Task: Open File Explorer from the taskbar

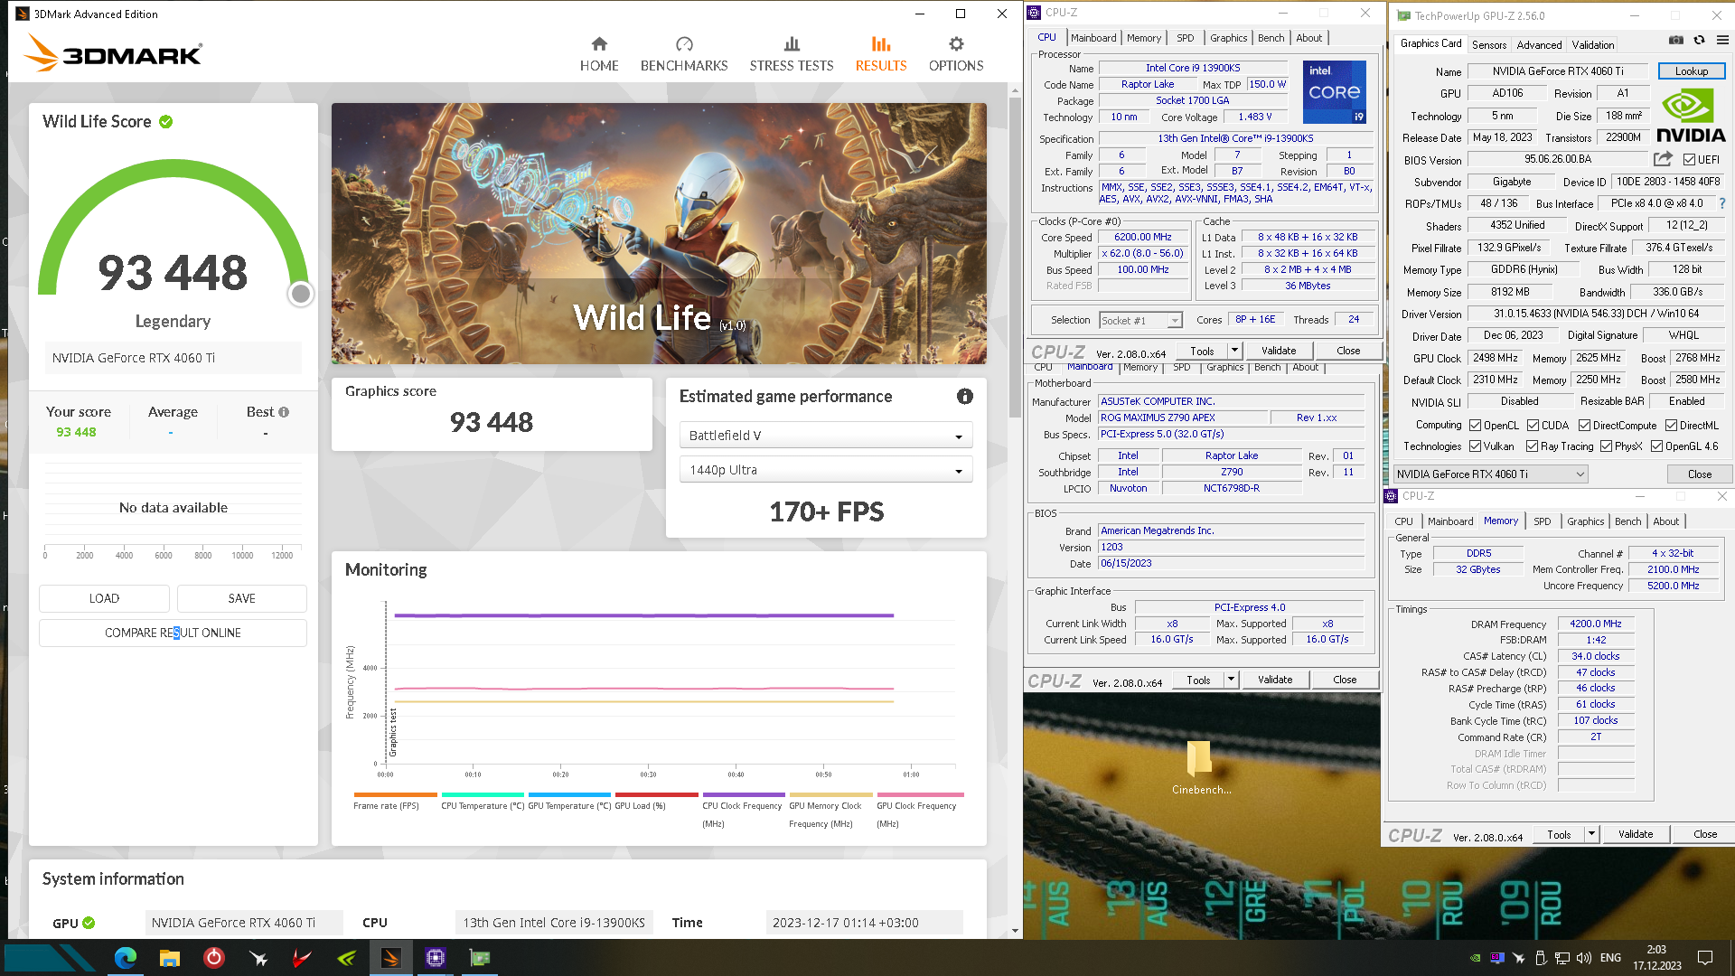Action: (169, 958)
